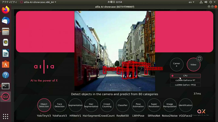Switch to Classifier mode

click(x=122, y=105)
